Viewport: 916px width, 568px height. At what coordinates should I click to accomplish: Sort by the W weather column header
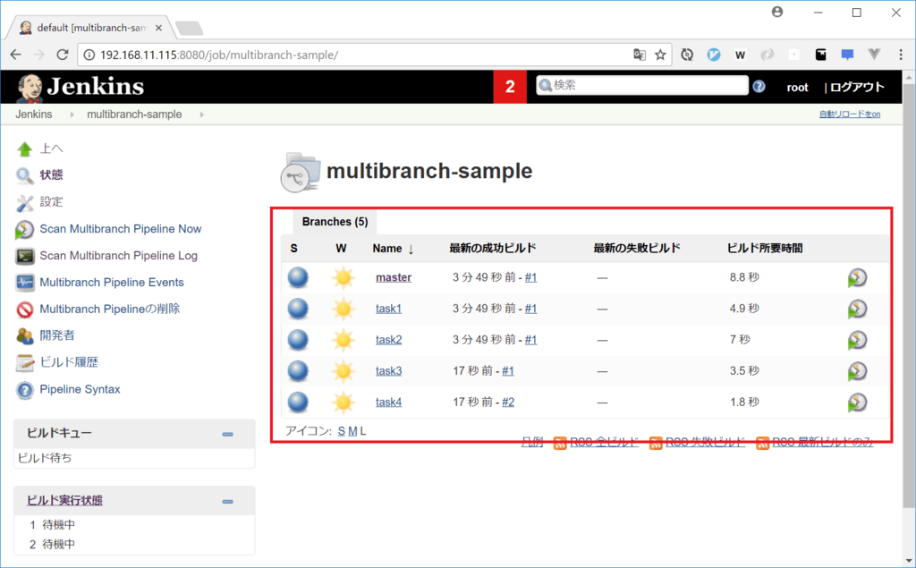tap(341, 249)
